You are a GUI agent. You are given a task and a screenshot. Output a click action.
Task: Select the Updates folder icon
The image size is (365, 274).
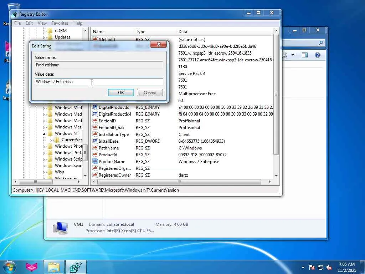click(x=50, y=37)
